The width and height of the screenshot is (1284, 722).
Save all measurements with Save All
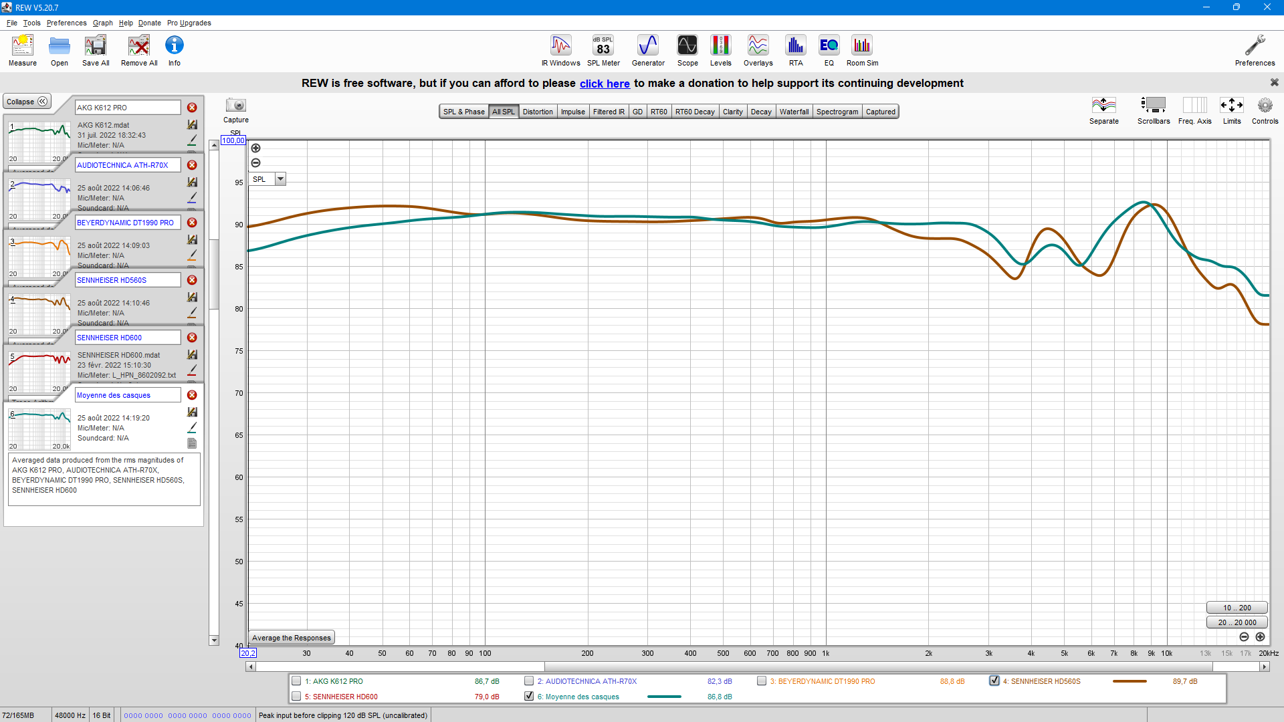[x=96, y=50]
